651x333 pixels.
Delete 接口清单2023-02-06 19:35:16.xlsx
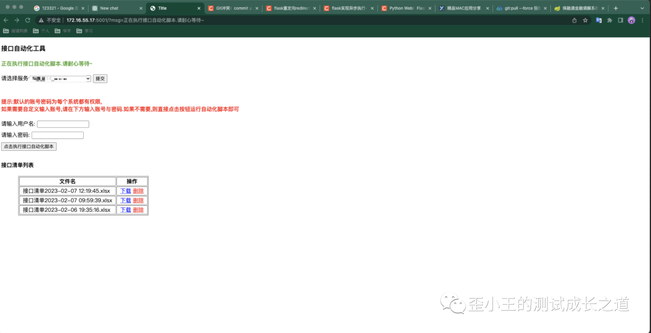point(138,210)
